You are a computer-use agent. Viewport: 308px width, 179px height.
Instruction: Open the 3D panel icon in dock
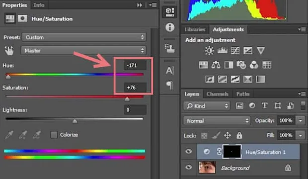[170, 12]
